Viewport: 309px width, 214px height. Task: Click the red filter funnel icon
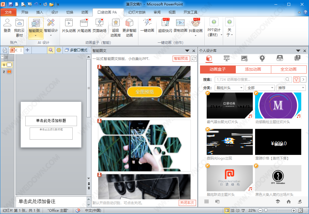tap(296, 80)
